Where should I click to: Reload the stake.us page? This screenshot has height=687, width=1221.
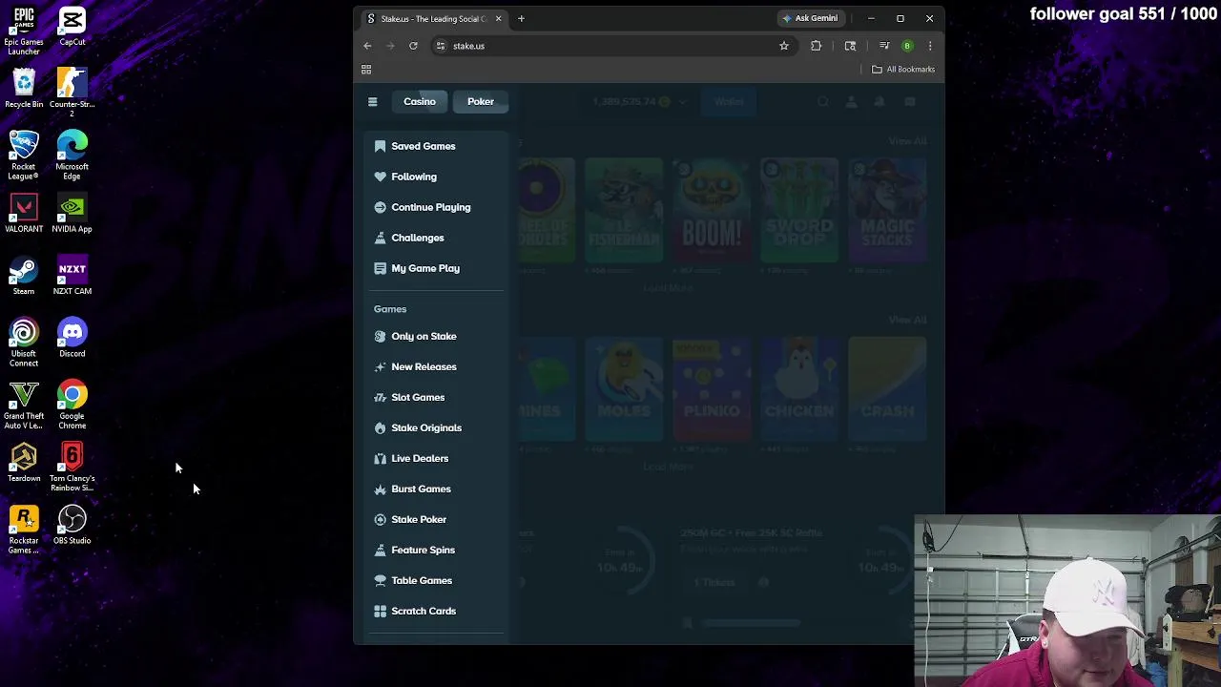click(x=413, y=46)
